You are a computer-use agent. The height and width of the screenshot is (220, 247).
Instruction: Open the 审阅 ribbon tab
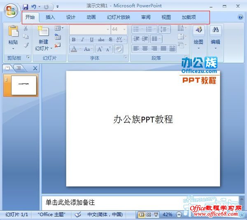point(146,17)
